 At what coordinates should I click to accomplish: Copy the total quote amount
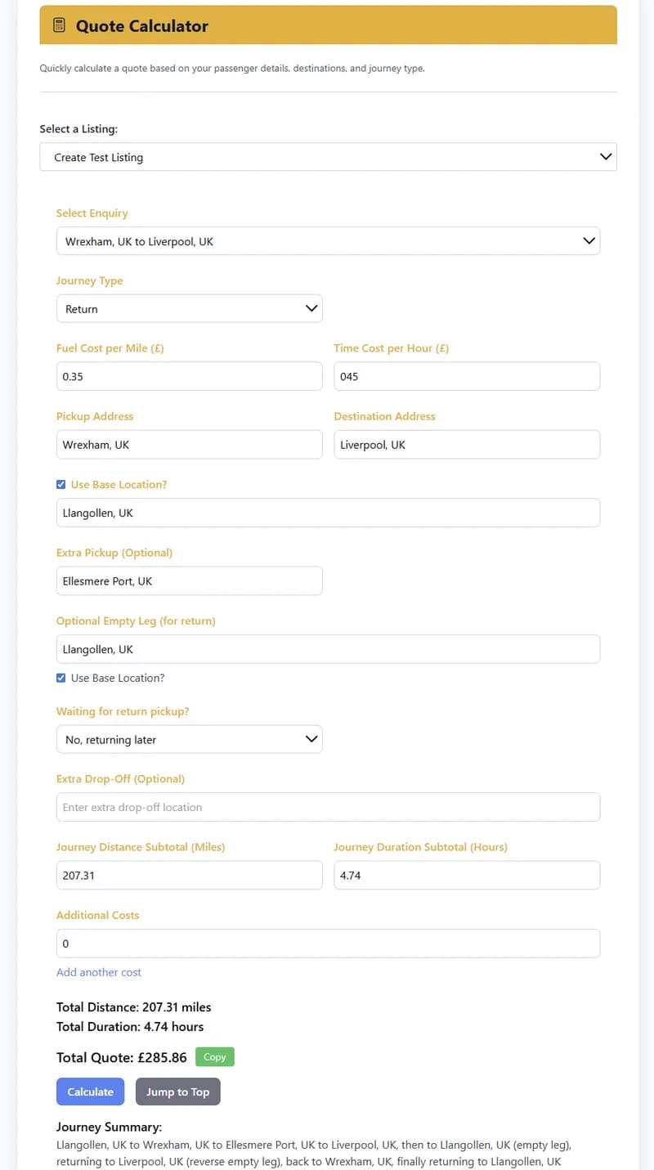pyautogui.click(x=214, y=1057)
